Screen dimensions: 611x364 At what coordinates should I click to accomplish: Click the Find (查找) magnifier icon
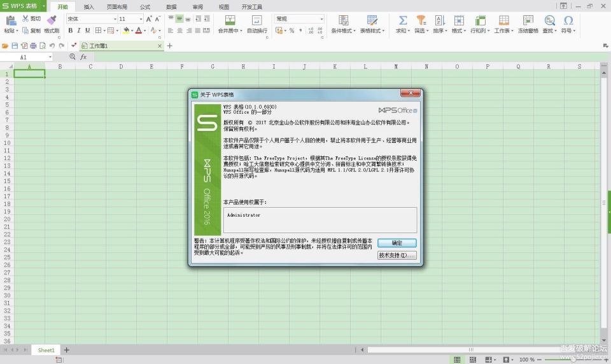tap(549, 20)
